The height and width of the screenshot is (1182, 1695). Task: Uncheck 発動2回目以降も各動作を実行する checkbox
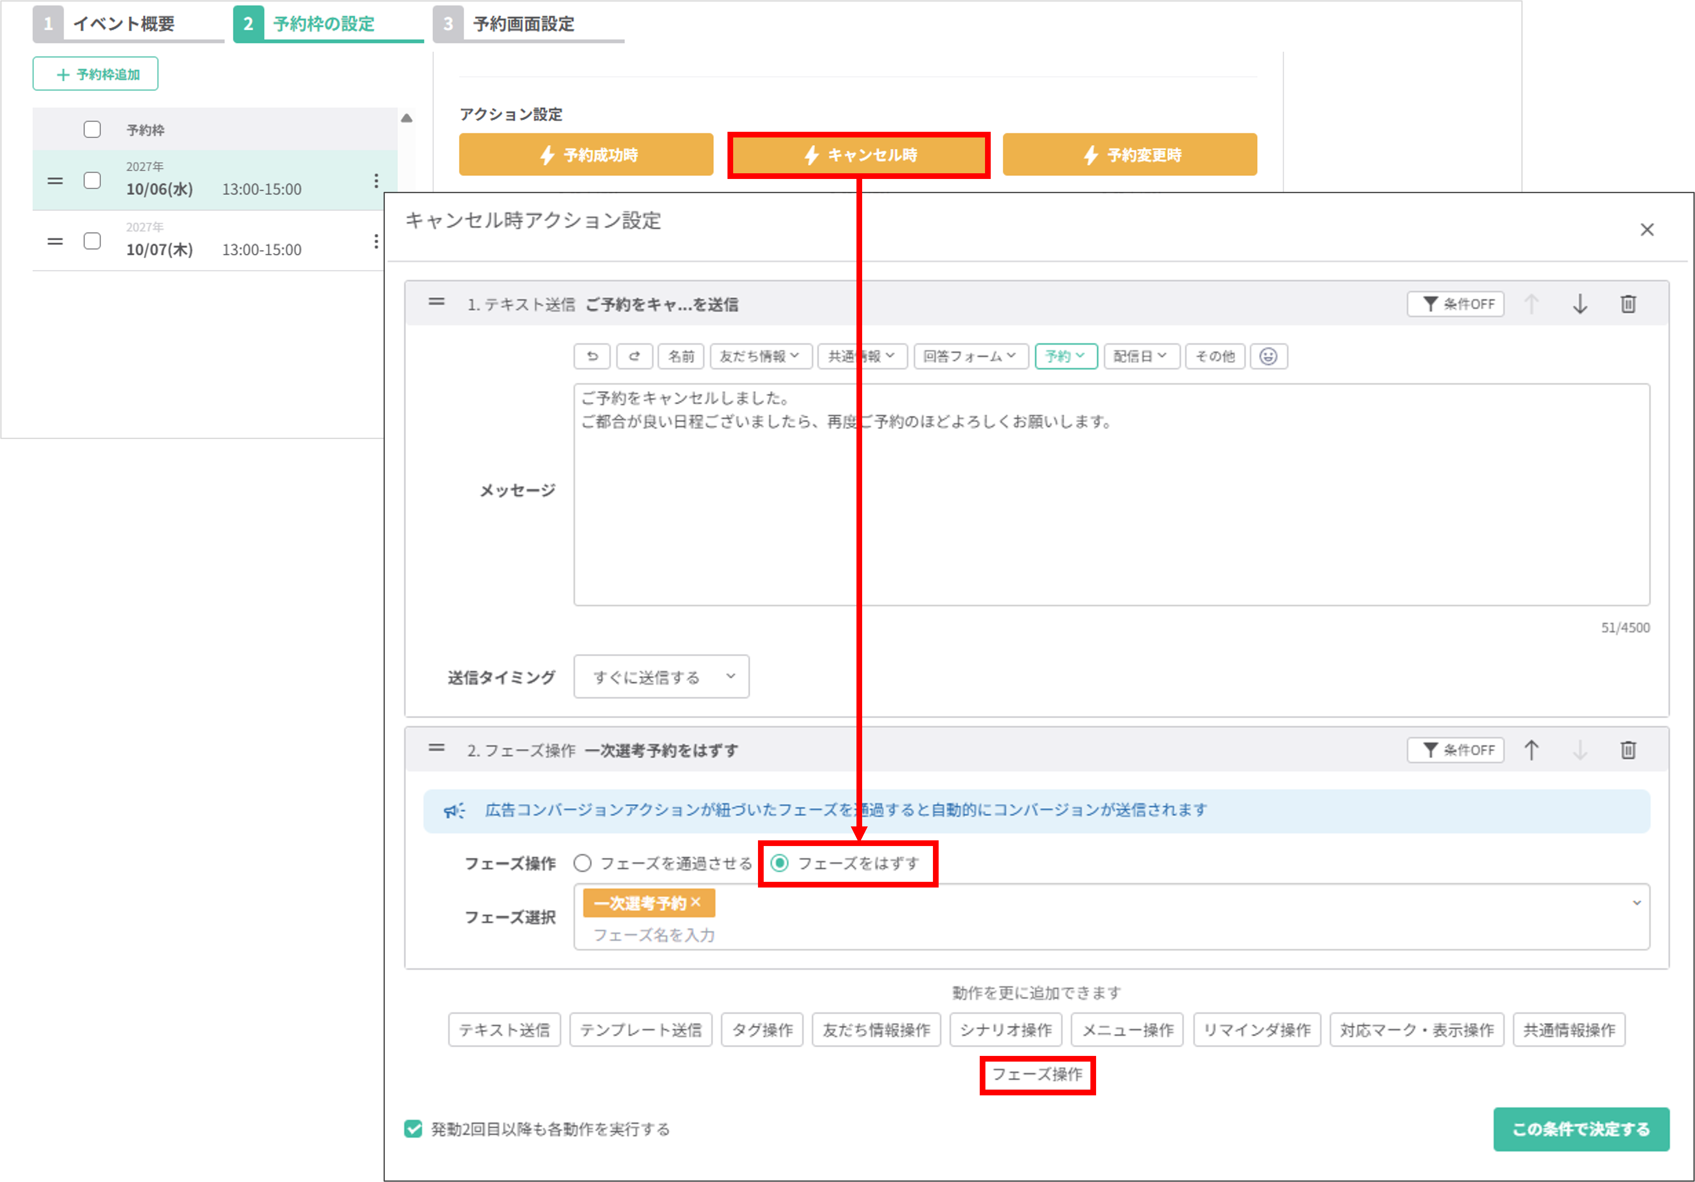coord(413,1129)
